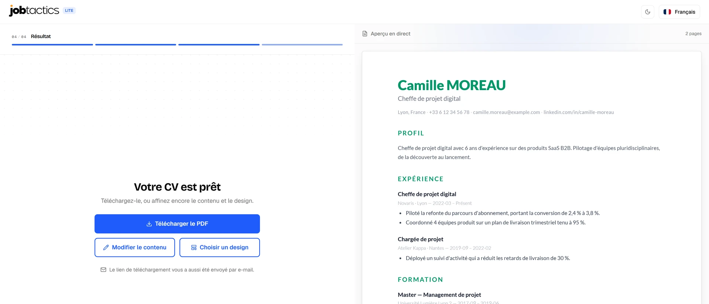The image size is (709, 304).
Task: Click the envelope icon beside the e-mail notice
Action: tap(103, 270)
